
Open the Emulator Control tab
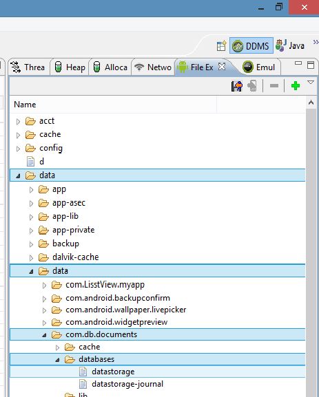point(259,67)
